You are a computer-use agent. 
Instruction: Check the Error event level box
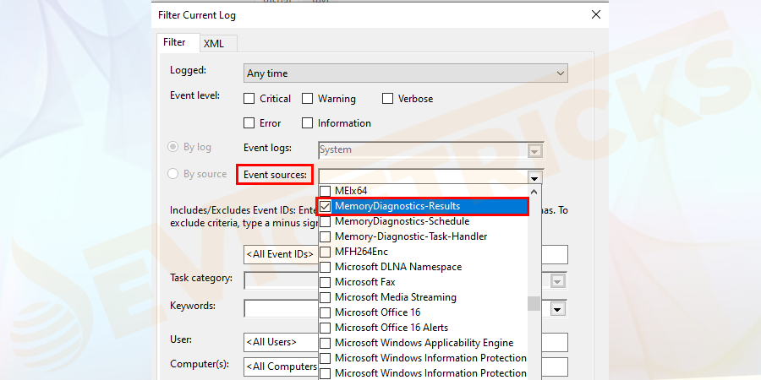click(249, 123)
